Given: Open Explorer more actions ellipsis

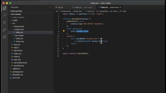Looking at the screenshot, I should 50,7.
